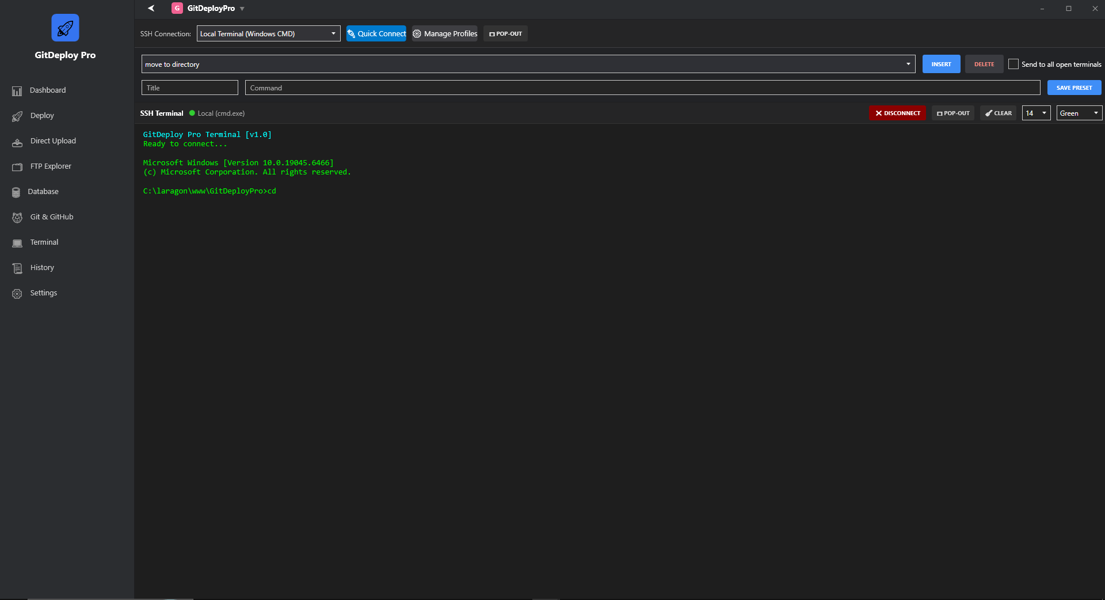1105x600 pixels.
Task: Open the terminal font size 14 dropdown
Action: (1035, 113)
